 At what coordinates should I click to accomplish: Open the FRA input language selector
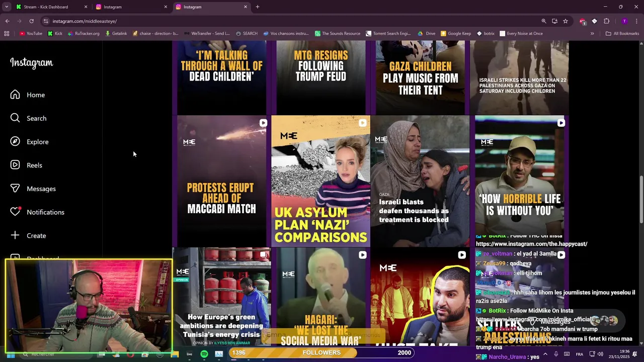click(x=580, y=354)
